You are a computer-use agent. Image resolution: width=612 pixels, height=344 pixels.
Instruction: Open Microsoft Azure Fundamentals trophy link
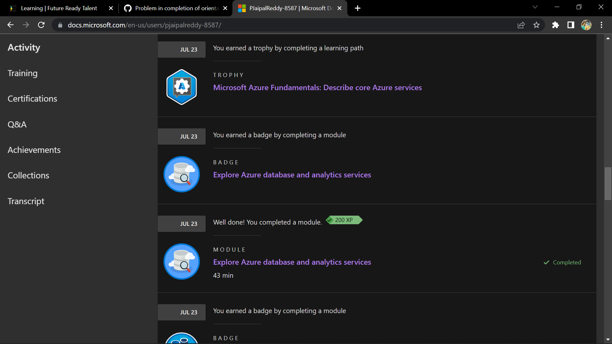point(317,88)
